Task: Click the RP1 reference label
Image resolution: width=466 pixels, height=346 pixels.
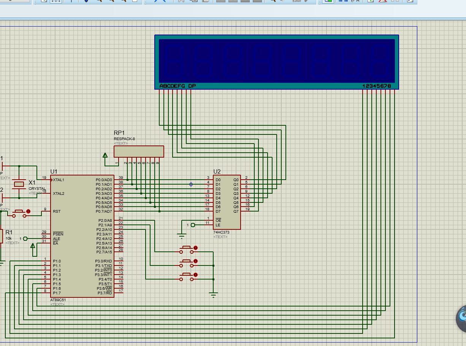Action: [x=119, y=133]
